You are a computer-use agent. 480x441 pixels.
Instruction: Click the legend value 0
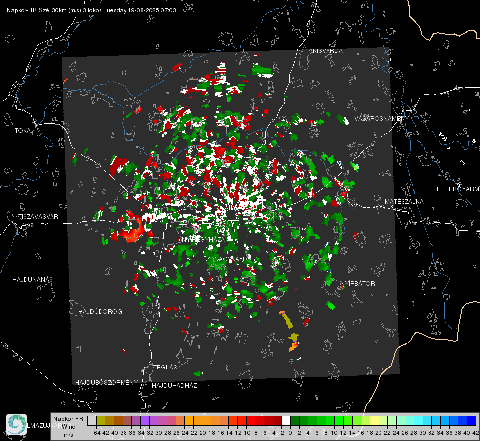click(290, 433)
